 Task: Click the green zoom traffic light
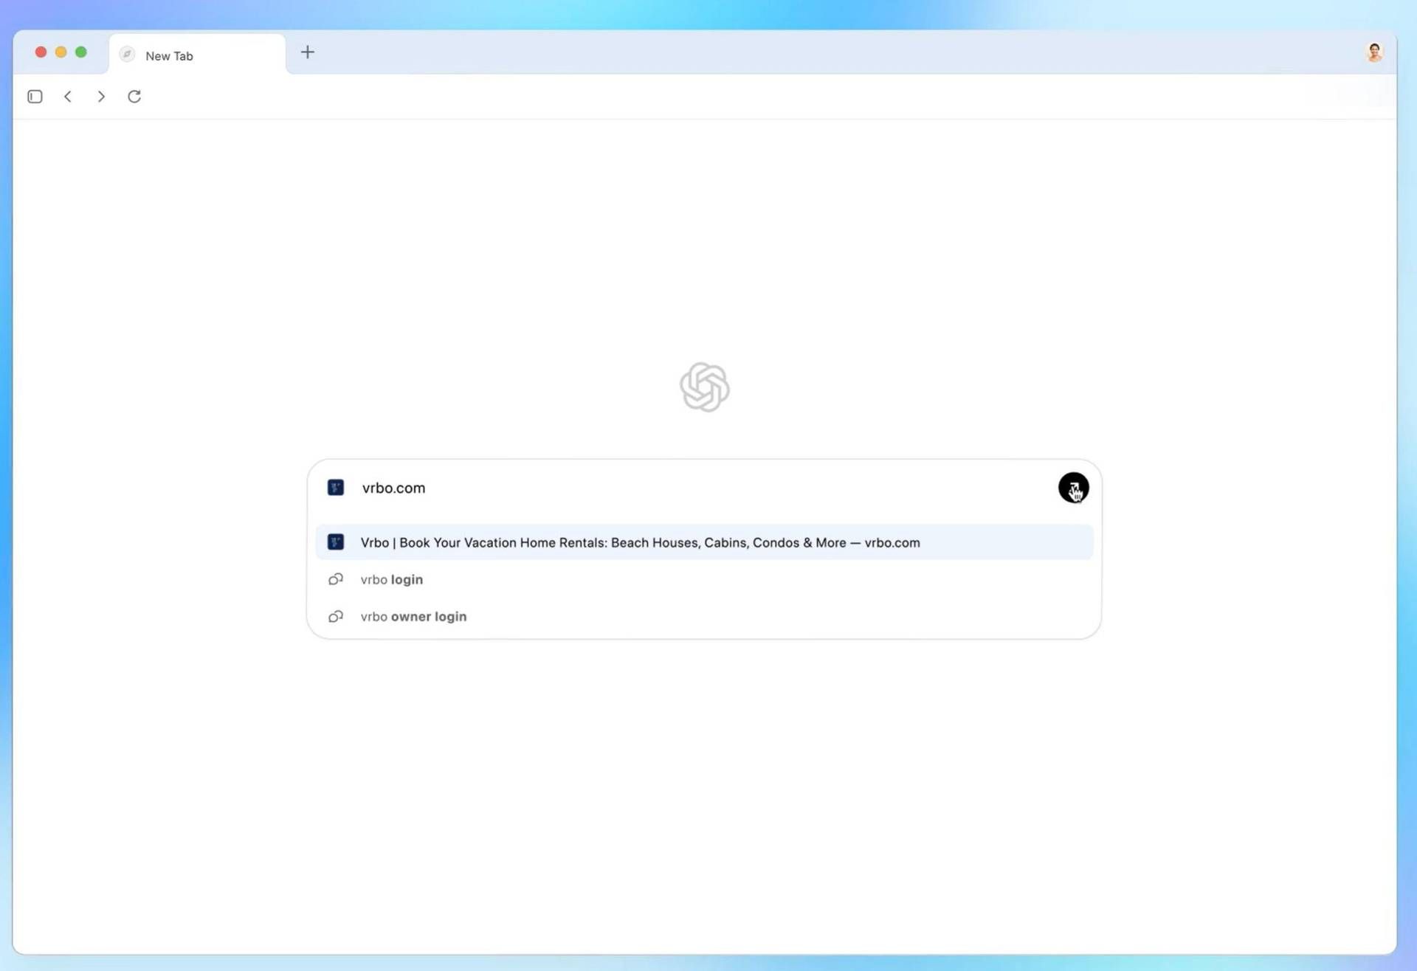(81, 52)
